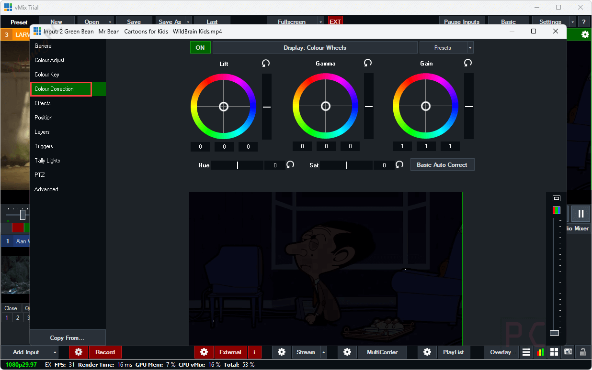Click the red colour tab in main window
The height and width of the screenshot is (370, 592).
18,228
